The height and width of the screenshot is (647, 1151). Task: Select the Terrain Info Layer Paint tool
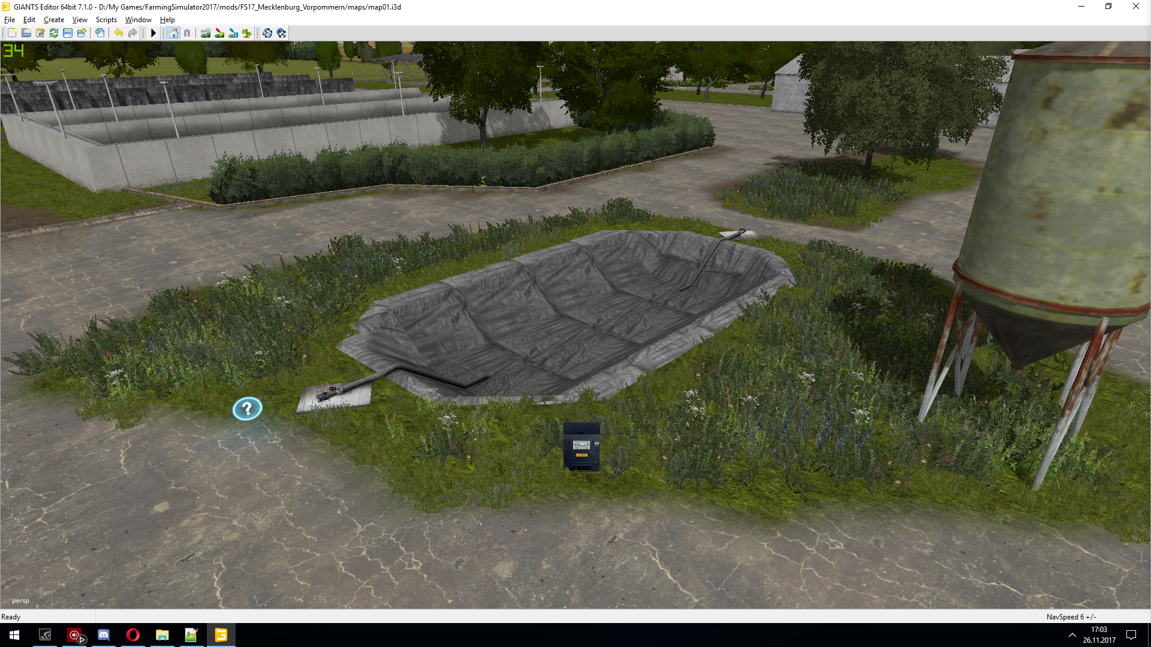[x=233, y=33]
